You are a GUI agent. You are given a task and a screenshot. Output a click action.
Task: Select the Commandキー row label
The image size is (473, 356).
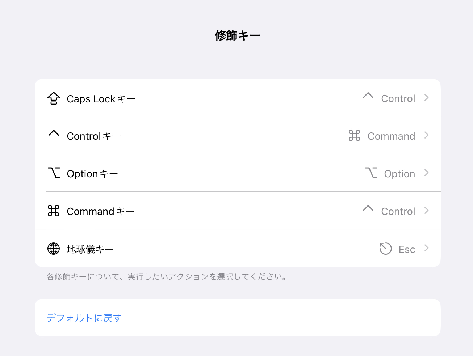pos(101,211)
